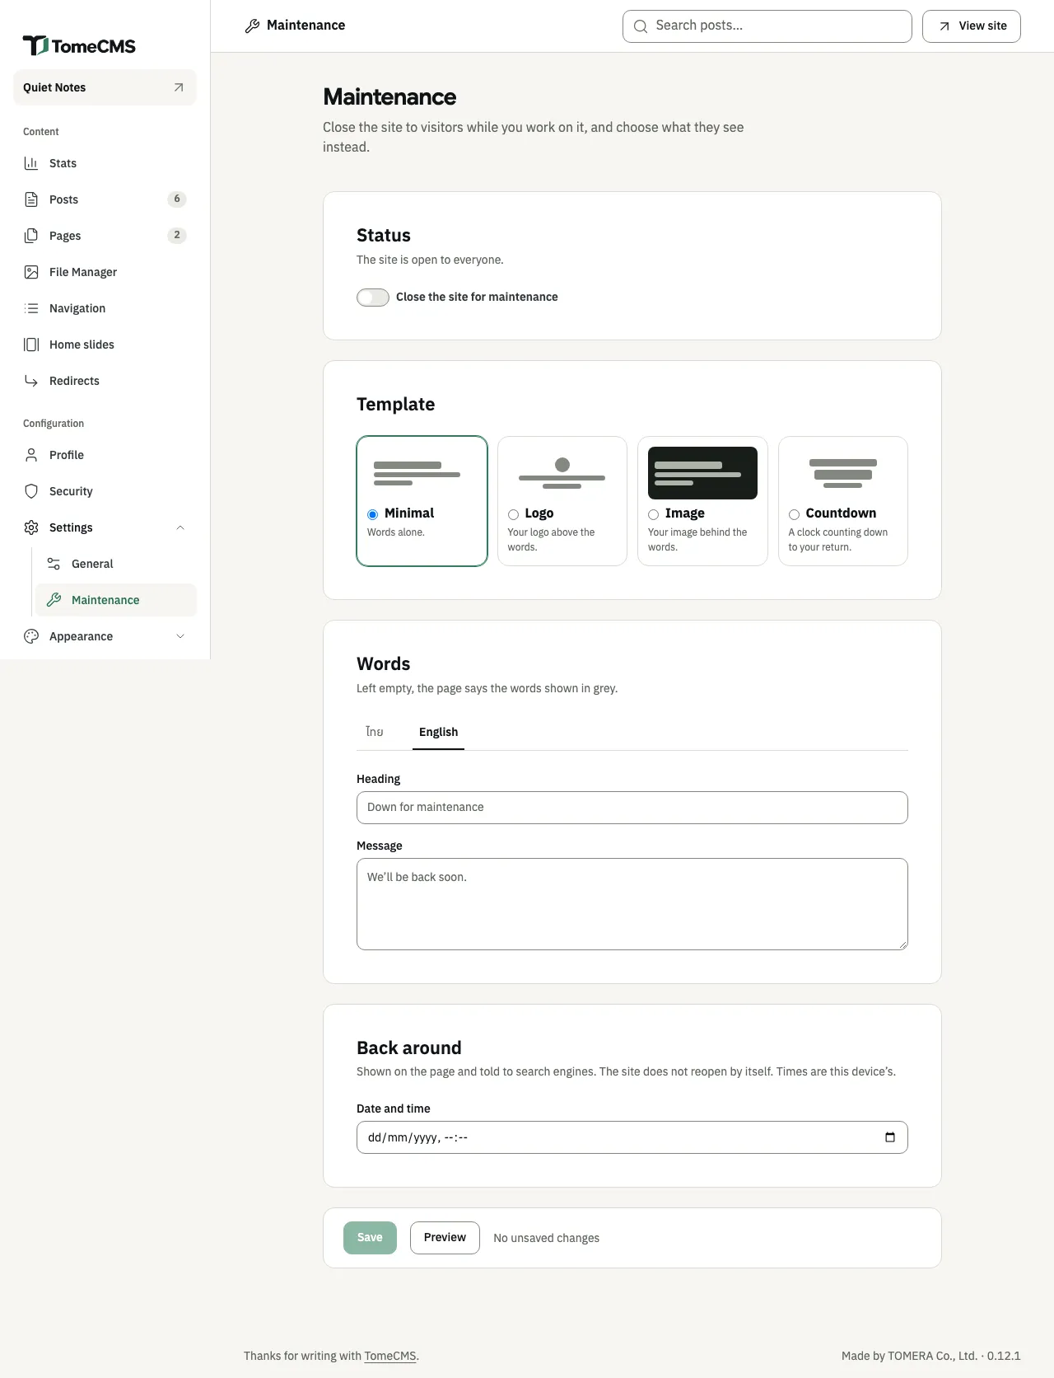Go to File Manager

[105, 272]
